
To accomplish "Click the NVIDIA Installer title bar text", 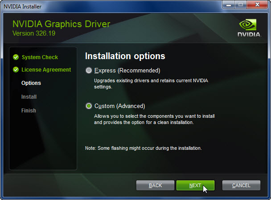I will pos(22,7).
